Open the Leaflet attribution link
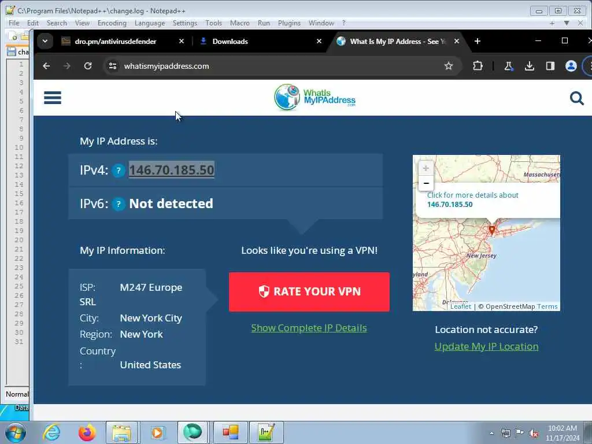The image size is (592, 444). [461, 306]
